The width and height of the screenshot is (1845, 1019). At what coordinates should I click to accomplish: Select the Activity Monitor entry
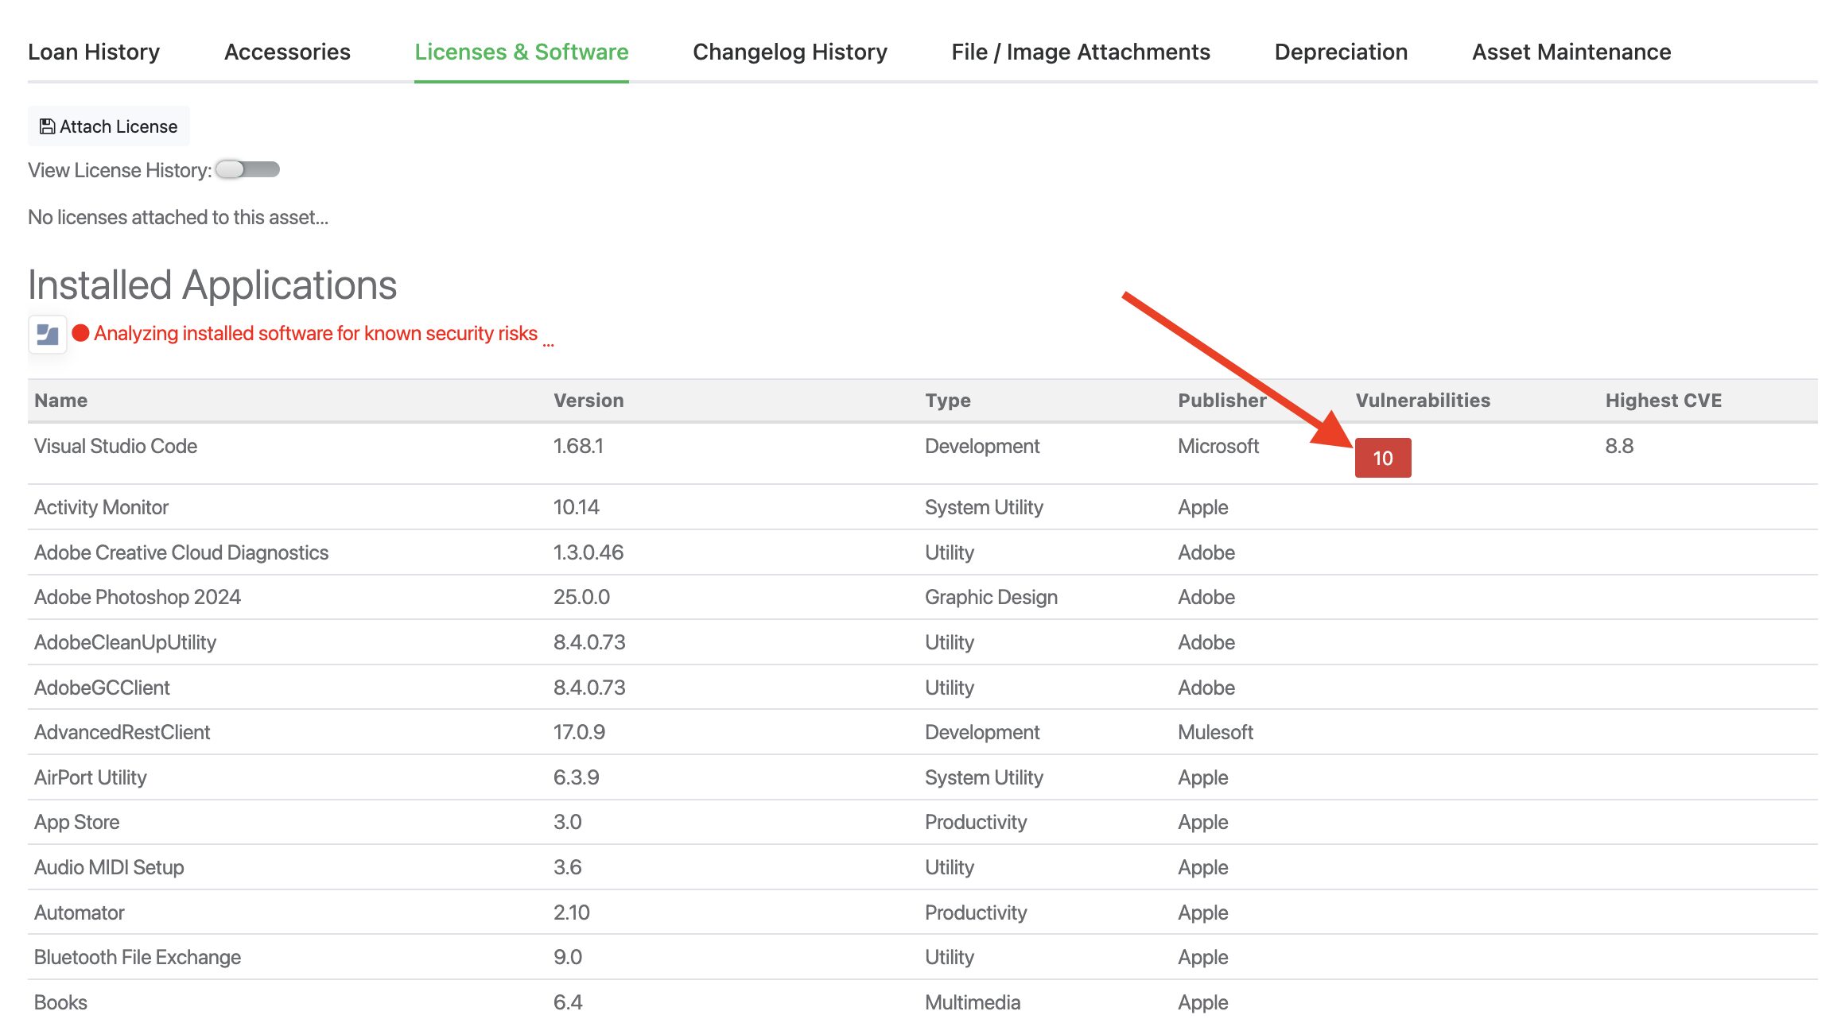[102, 507]
